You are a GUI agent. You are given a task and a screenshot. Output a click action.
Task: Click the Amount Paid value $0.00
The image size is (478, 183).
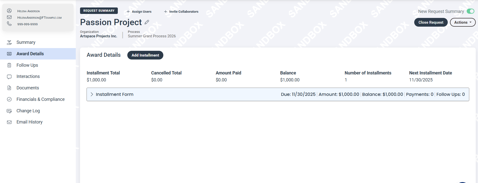[x=221, y=80]
